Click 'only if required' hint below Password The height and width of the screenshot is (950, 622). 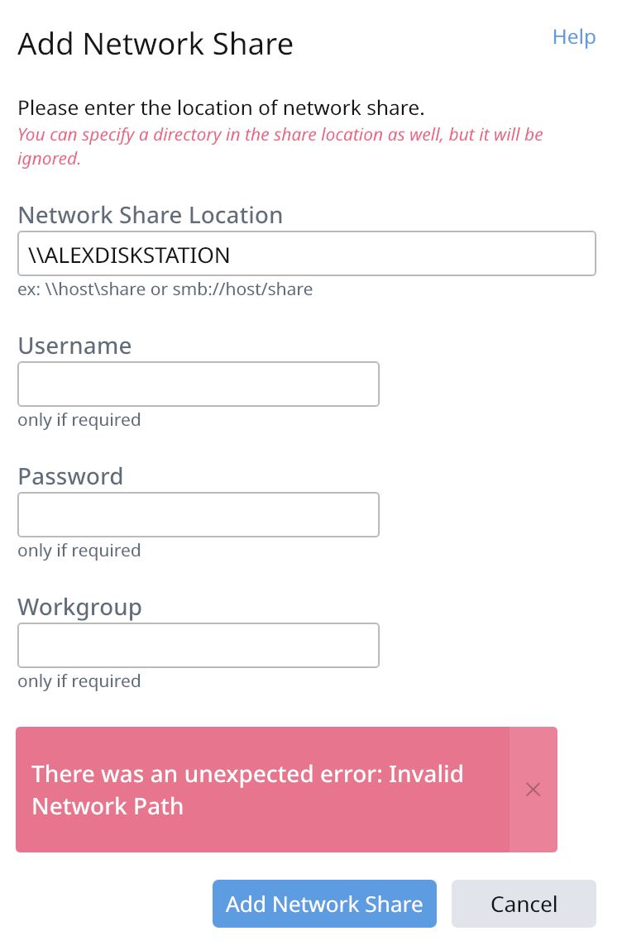point(79,551)
